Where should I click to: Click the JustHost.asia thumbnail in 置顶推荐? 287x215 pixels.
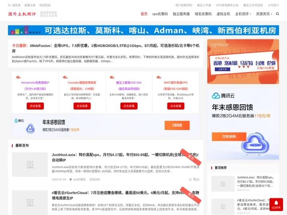223,184
